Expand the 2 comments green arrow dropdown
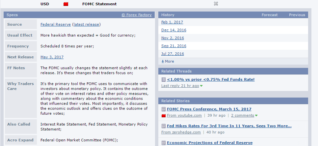The image size is (318, 146). coord(256,116)
